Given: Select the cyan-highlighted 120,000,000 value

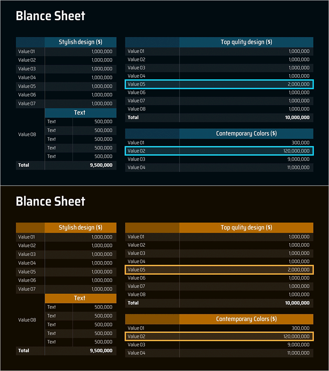Looking at the screenshot, I should click(296, 151).
